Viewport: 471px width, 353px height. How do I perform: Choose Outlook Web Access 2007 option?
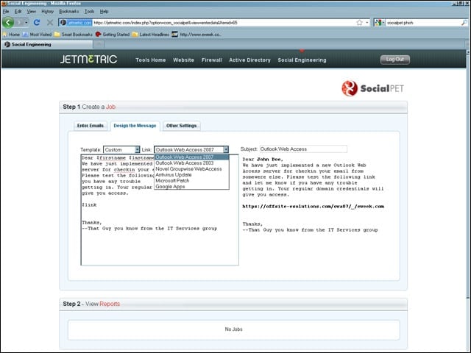(x=191, y=157)
